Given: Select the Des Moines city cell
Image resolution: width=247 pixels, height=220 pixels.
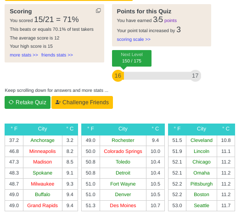Looking at the screenshot, I should point(123,205).
